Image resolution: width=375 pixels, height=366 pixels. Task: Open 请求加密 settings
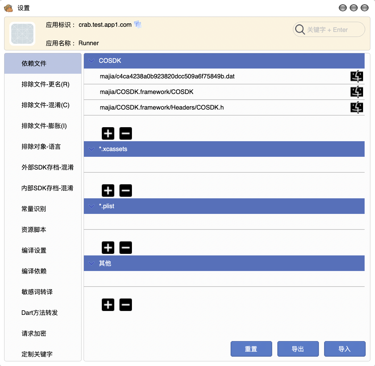pos(43,333)
